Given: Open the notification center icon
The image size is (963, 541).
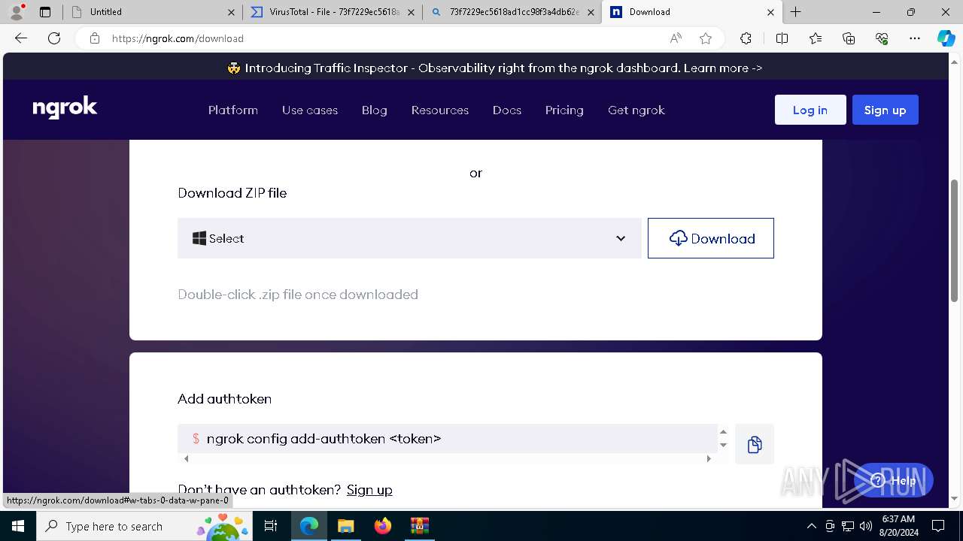Looking at the screenshot, I should (x=938, y=526).
